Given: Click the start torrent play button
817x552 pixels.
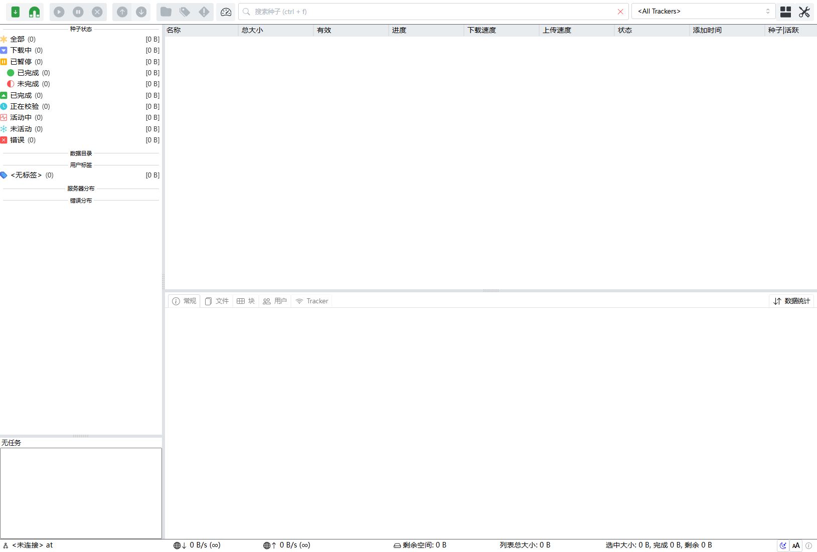Looking at the screenshot, I should 59,12.
